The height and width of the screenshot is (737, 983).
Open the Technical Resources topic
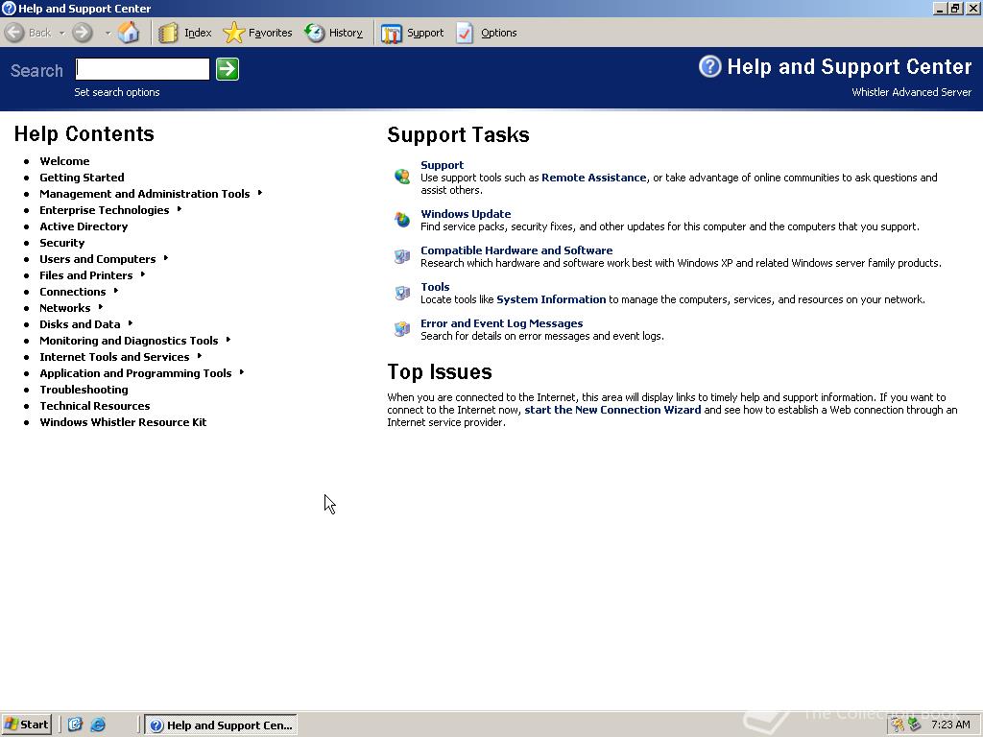point(95,406)
